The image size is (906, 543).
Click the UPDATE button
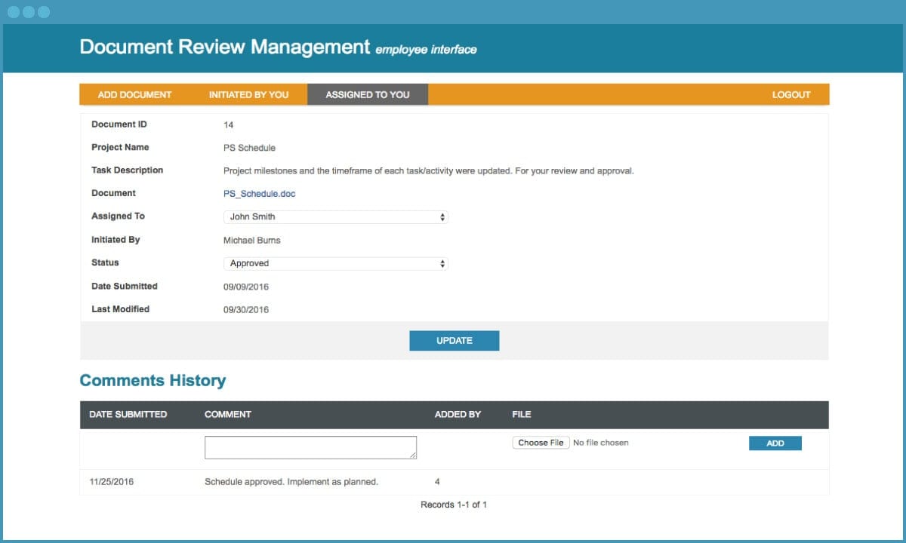454,340
